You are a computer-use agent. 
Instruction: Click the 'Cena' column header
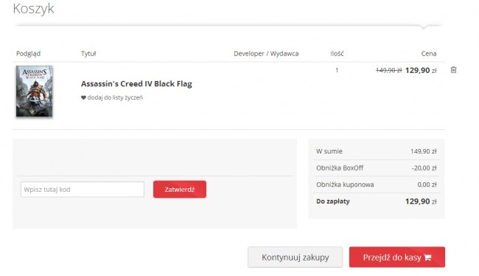point(429,54)
